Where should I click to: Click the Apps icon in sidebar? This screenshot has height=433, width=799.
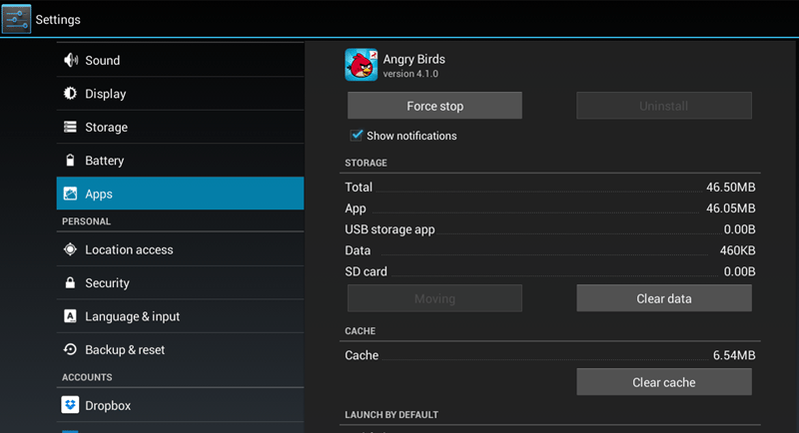pyautogui.click(x=70, y=194)
